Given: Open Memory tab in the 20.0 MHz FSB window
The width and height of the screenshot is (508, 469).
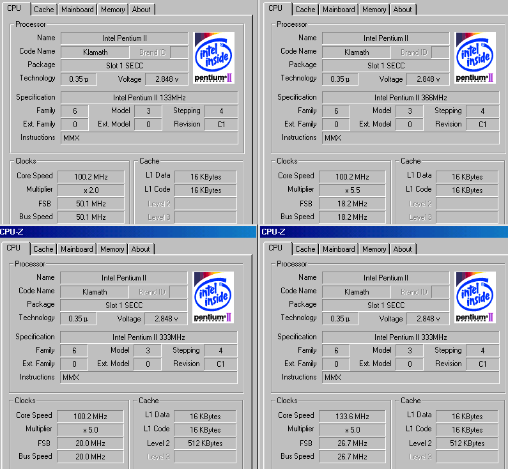Looking at the screenshot, I should 112,249.
